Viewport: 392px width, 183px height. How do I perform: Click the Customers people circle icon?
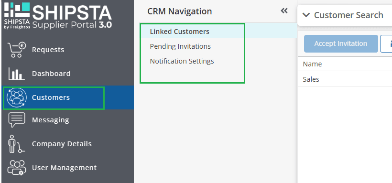click(x=17, y=97)
